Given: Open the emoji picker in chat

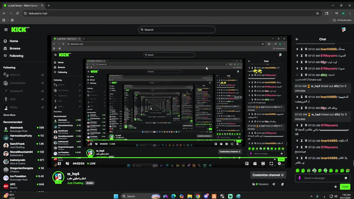Looking at the screenshot, I should pos(346,178).
